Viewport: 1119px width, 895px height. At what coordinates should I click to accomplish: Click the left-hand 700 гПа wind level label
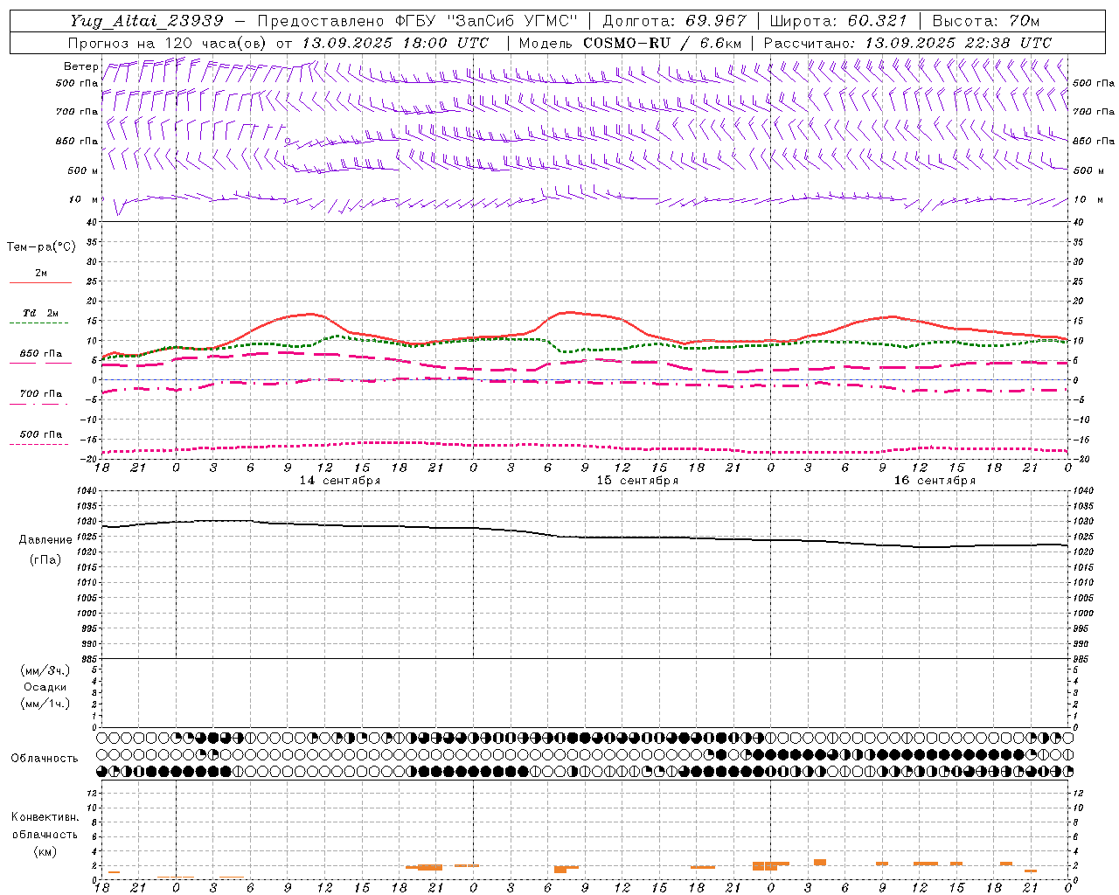(77, 112)
